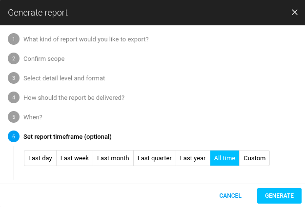Click the step 2 number circle
This screenshot has height=207, width=305.
click(14, 58)
